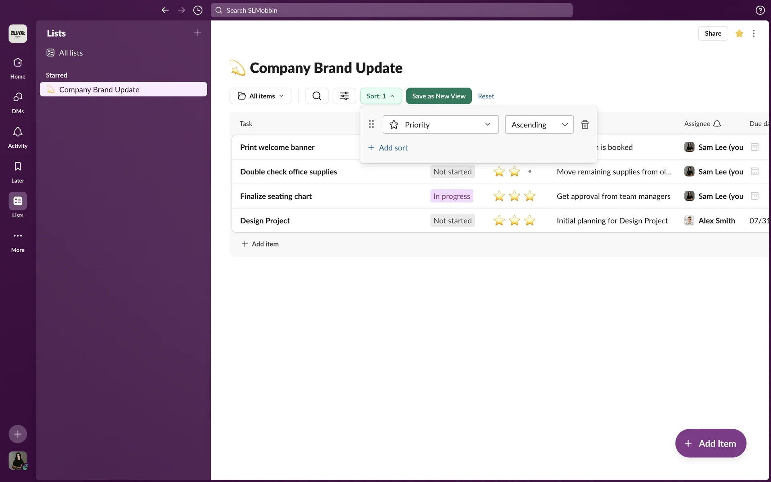Toggle Assignee column notification bell
The width and height of the screenshot is (771, 482).
click(717, 124)
